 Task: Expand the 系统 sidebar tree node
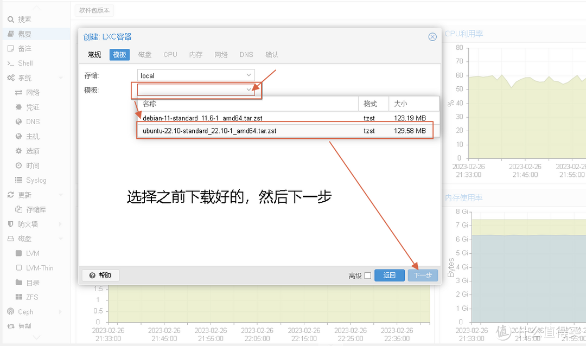pyautogui.click(x=26, y=78)
